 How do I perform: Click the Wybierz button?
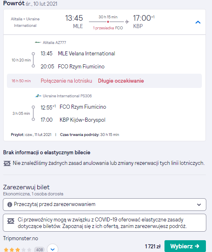click(x=185, y=246)
